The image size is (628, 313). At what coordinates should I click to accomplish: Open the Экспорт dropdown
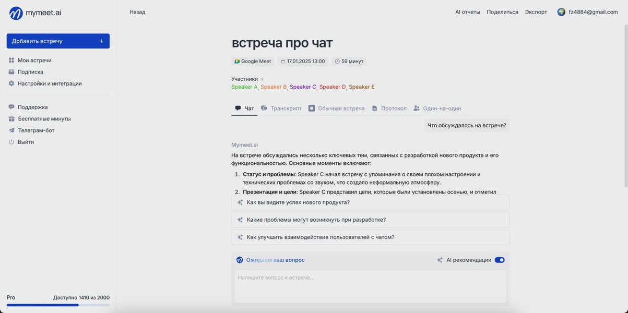(536, 12)
